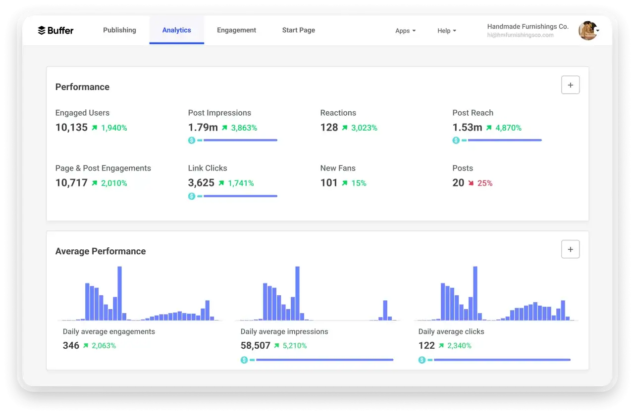Click the hi@hmfurnishingsco.com email address
634x415 pixels.
(x=520, y=35)
